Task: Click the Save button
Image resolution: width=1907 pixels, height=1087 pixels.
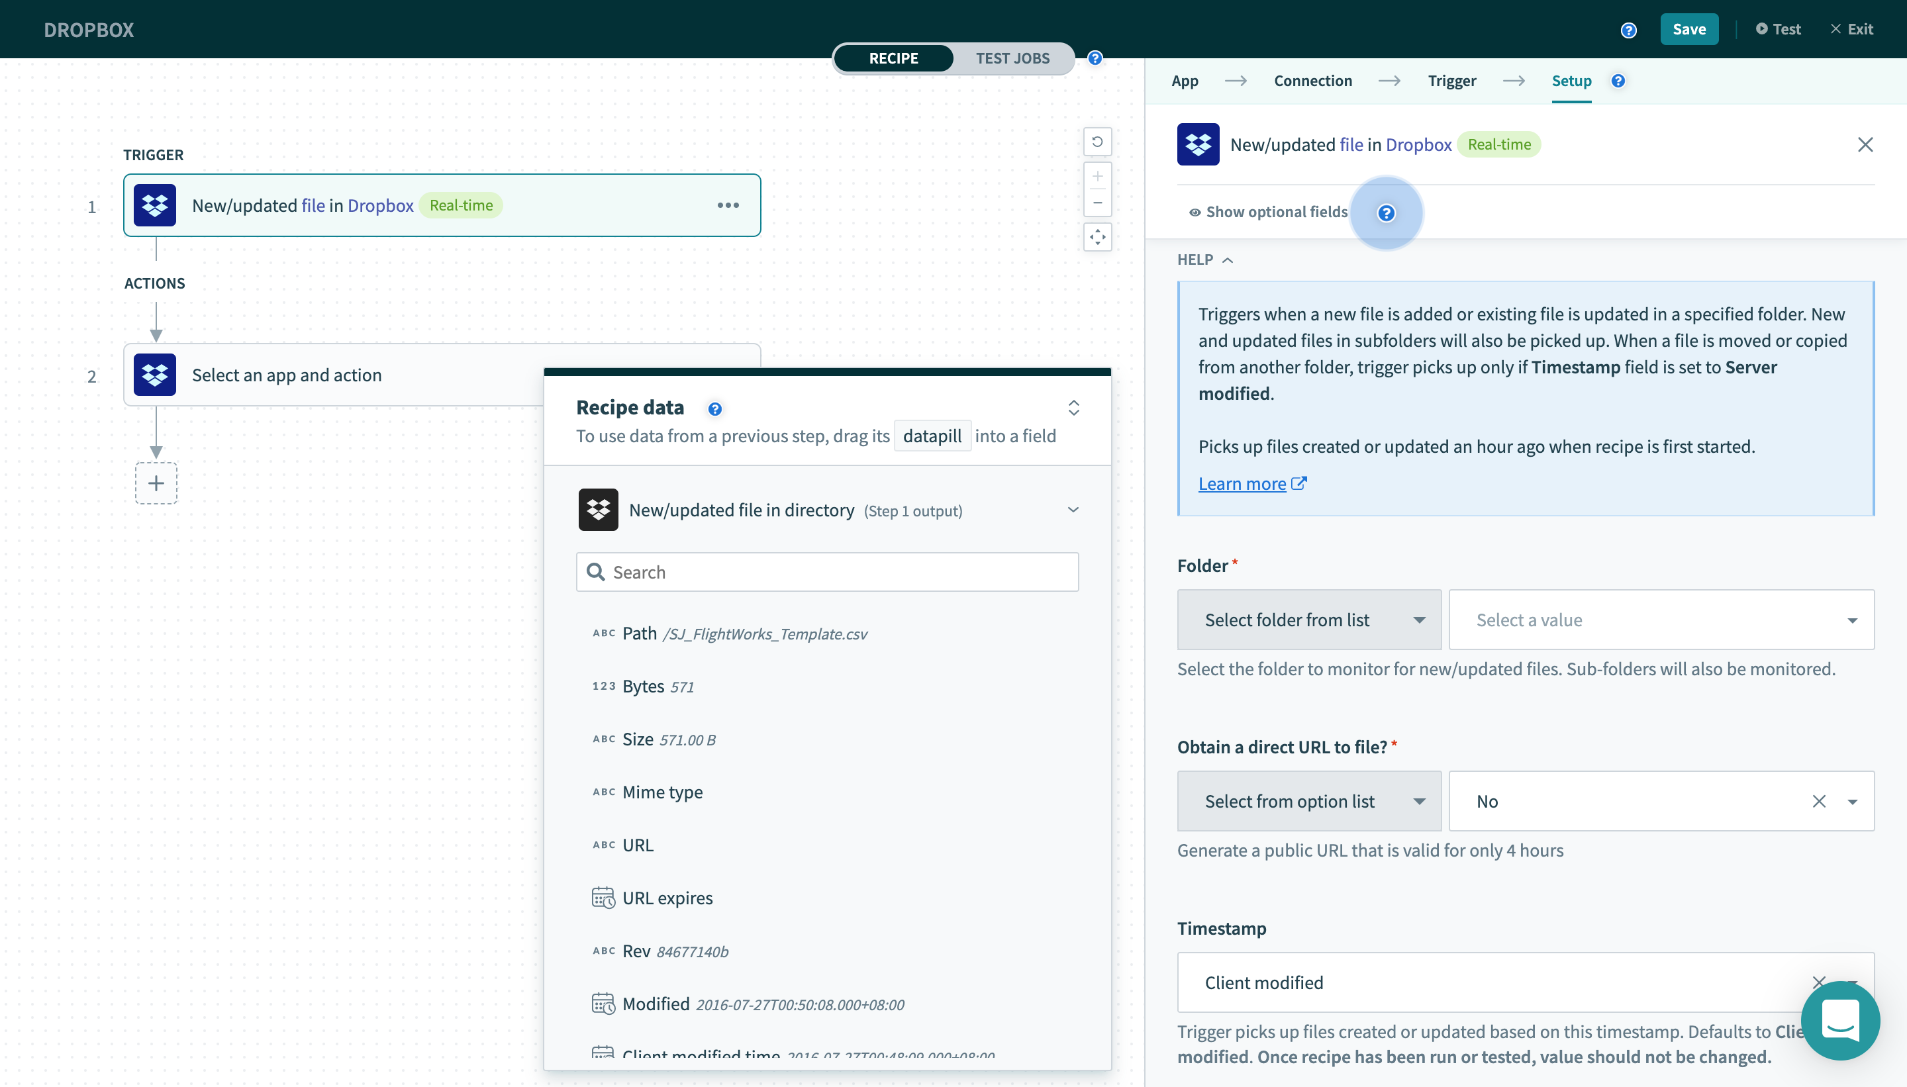Action: pyautogui.click(x=1688, y=29)
